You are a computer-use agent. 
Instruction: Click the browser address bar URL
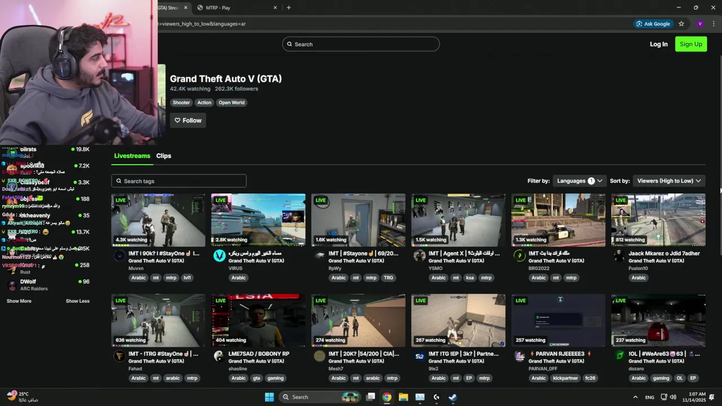(x=203, y=24)
